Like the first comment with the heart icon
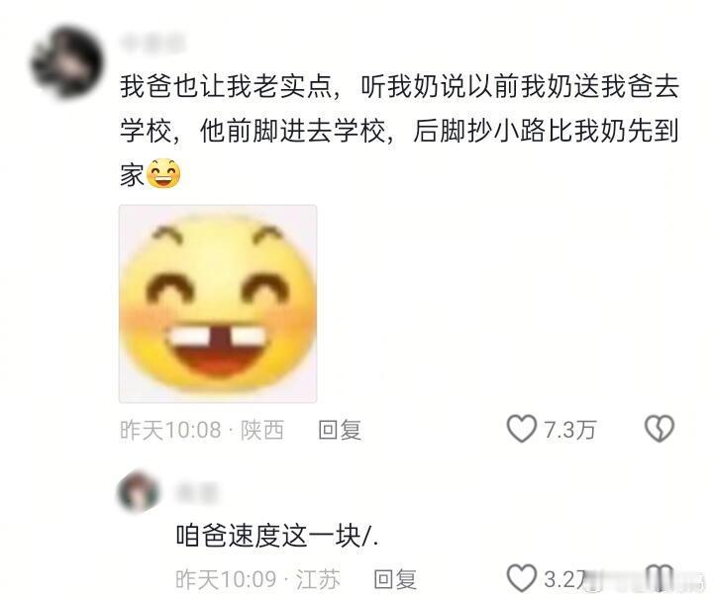This screenshot has width=713, height=601. pyautogui.click(x=522, y=429)
